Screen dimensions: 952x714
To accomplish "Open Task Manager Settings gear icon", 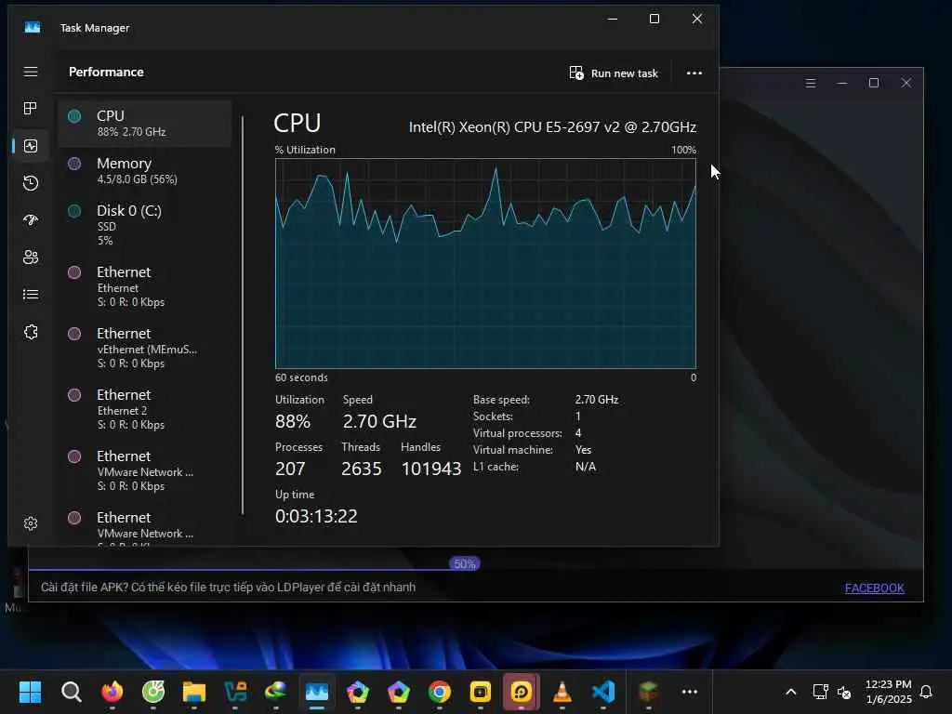I will tap(31, 523).
